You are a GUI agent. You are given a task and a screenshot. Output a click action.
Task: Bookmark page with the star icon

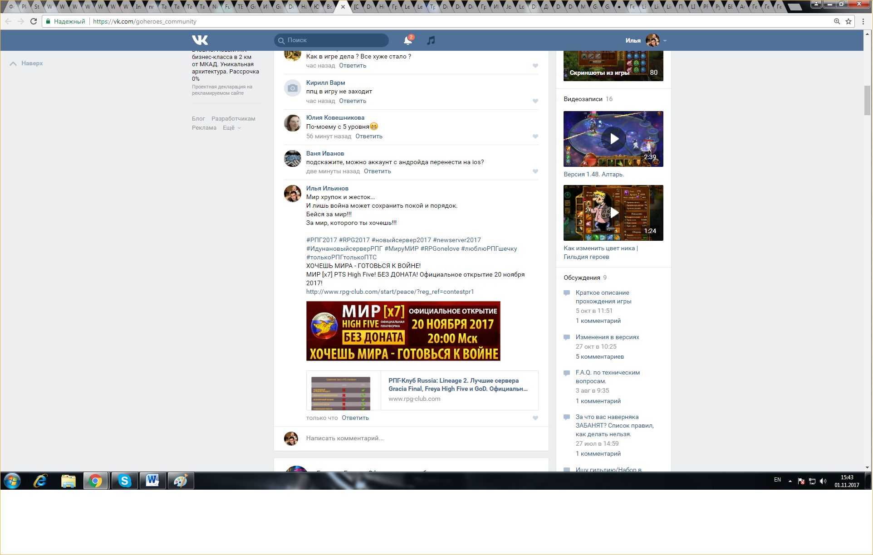click(x=848, y=21)
